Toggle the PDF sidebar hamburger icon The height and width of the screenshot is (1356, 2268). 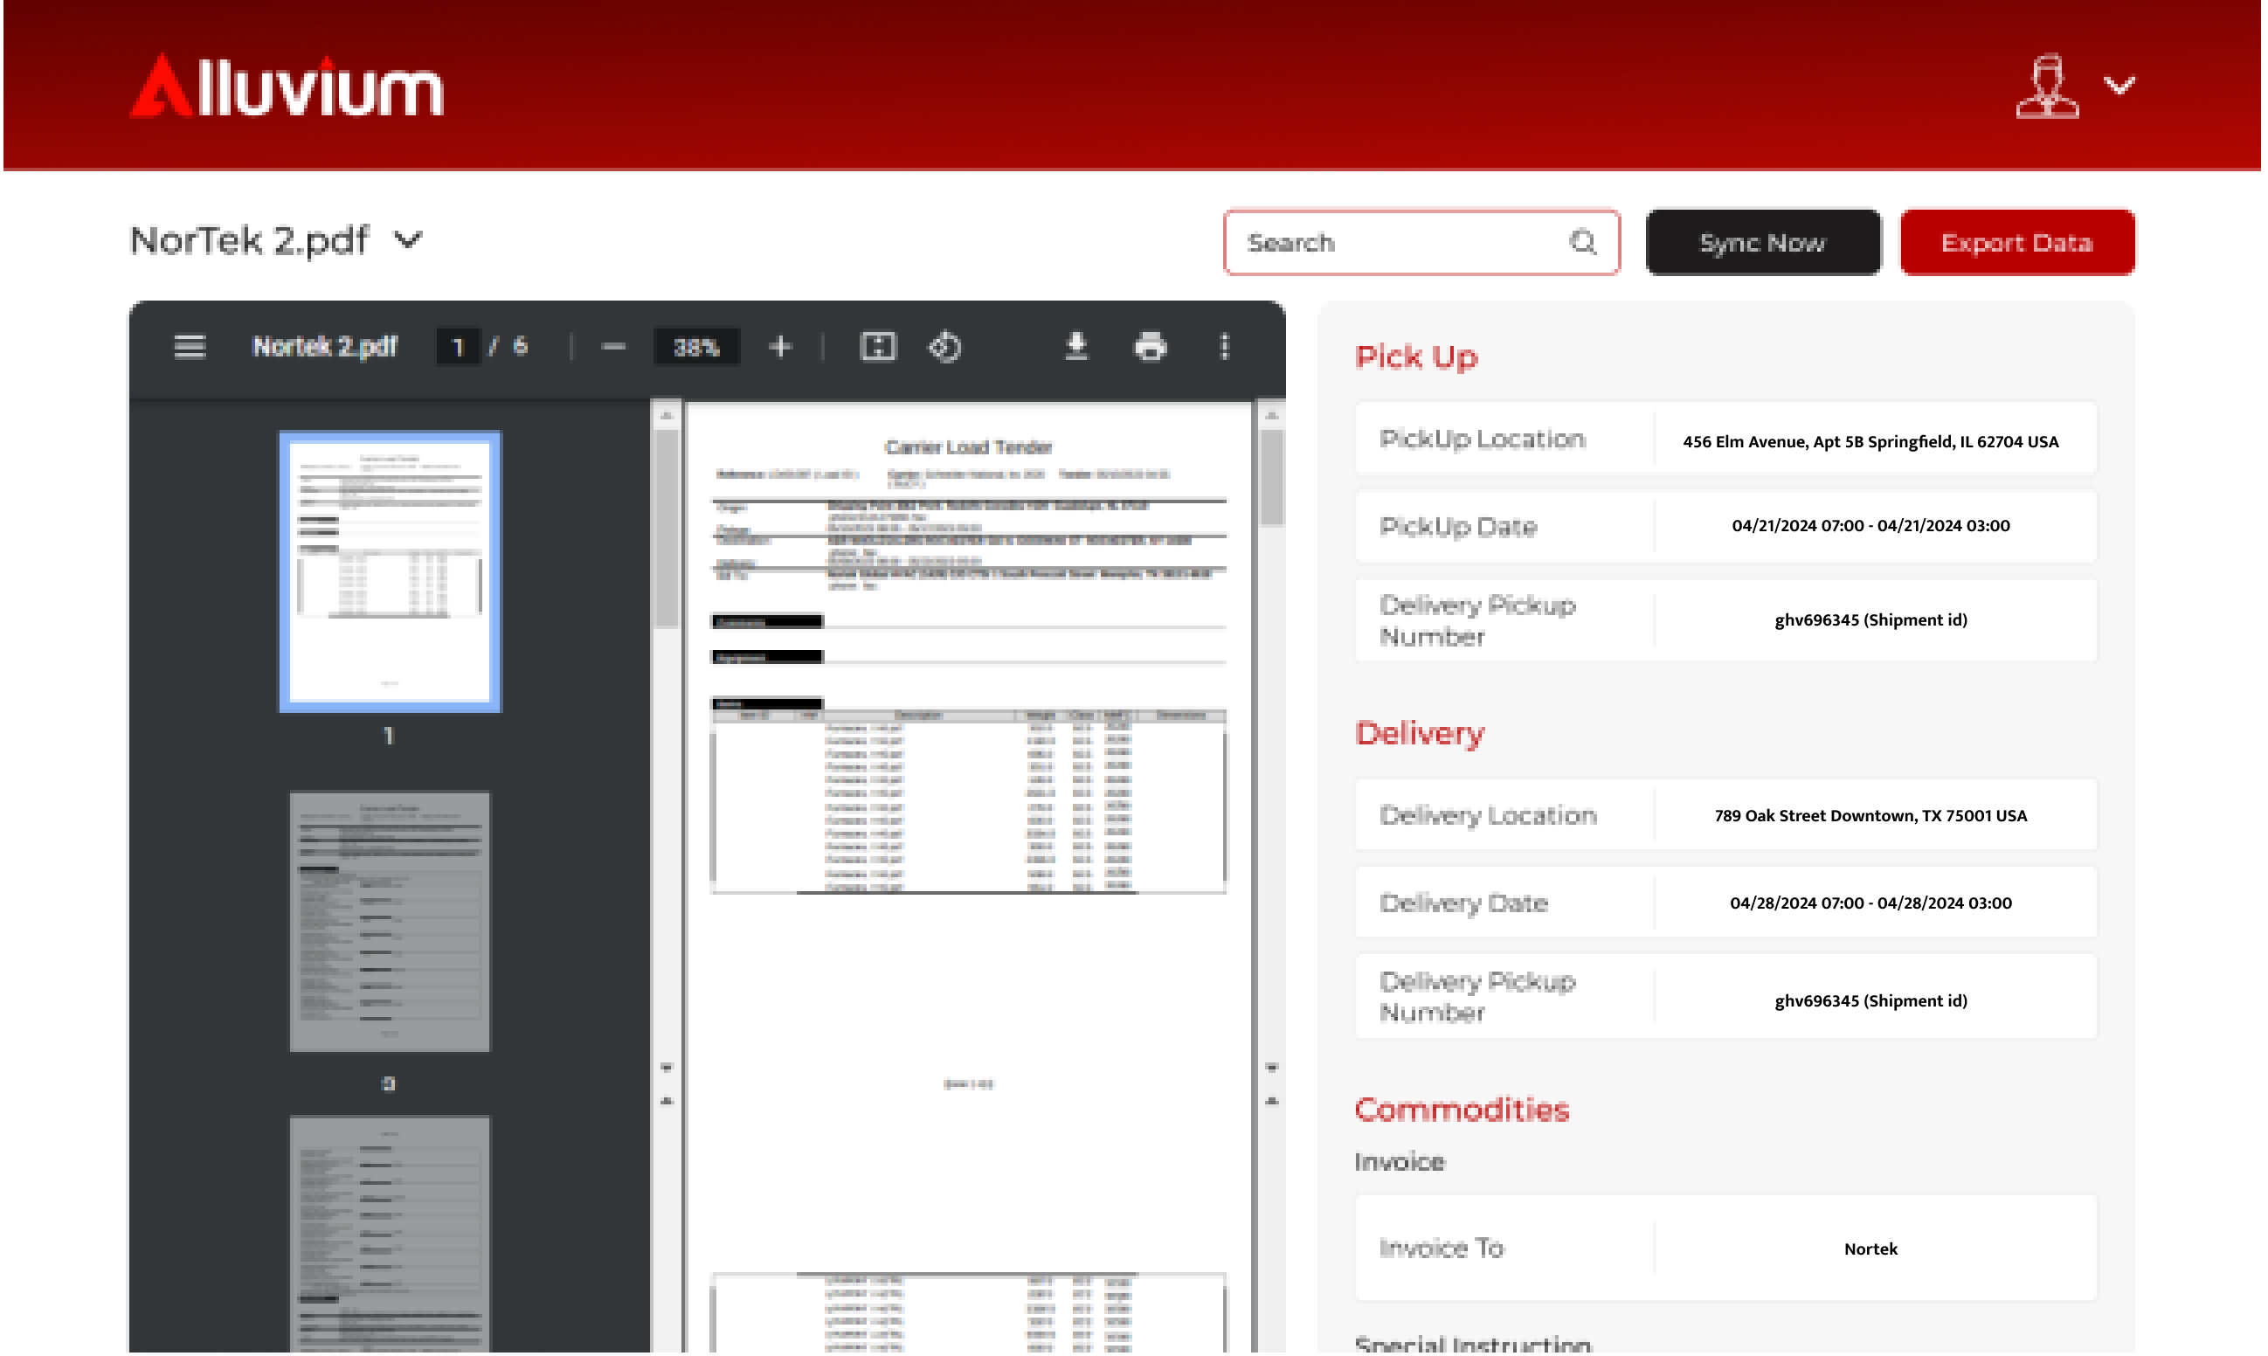189,347
